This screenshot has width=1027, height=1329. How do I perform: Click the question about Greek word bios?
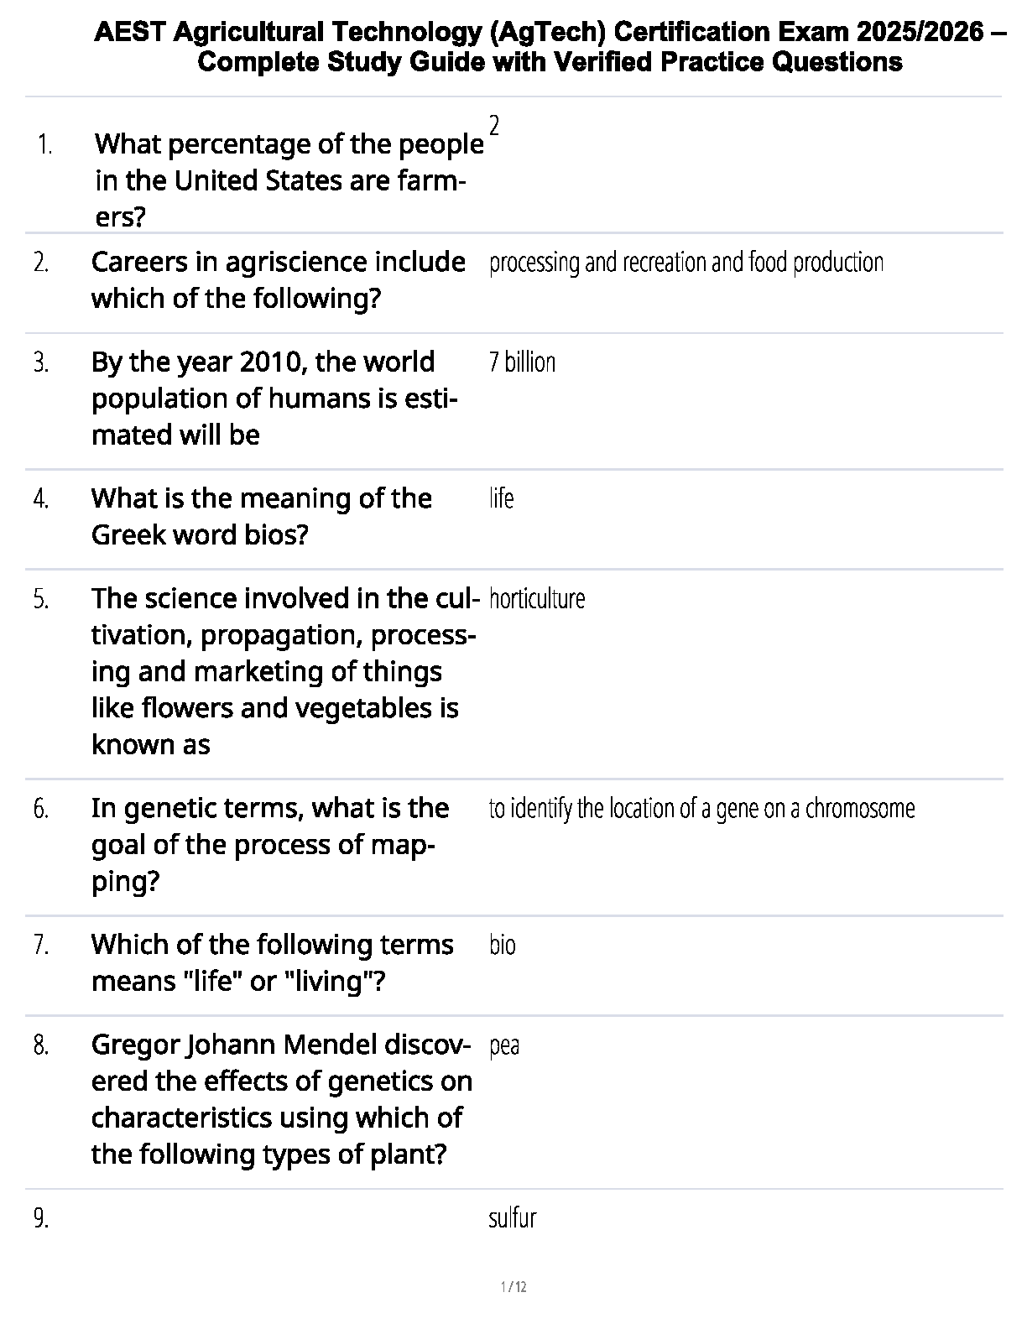[x=261, y=516]
